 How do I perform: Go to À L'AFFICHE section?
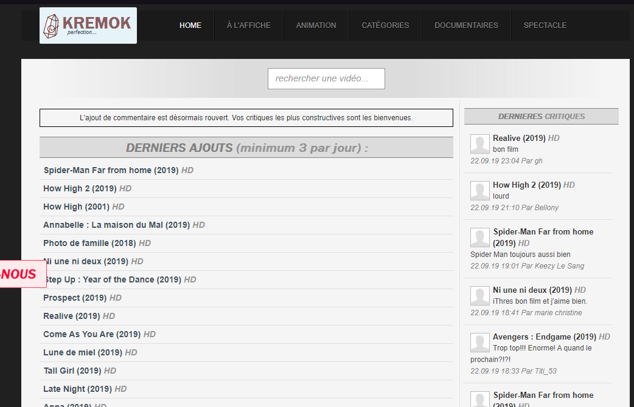249,26
